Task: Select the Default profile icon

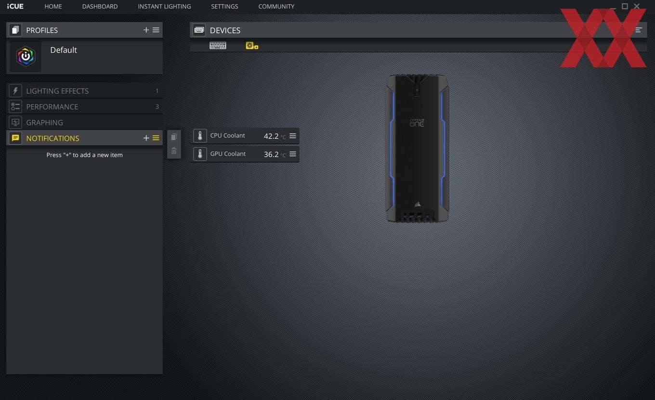Action: click(x=26, y=56)
